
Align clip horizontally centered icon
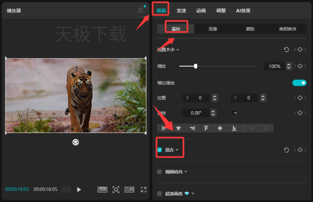(178, 128)
